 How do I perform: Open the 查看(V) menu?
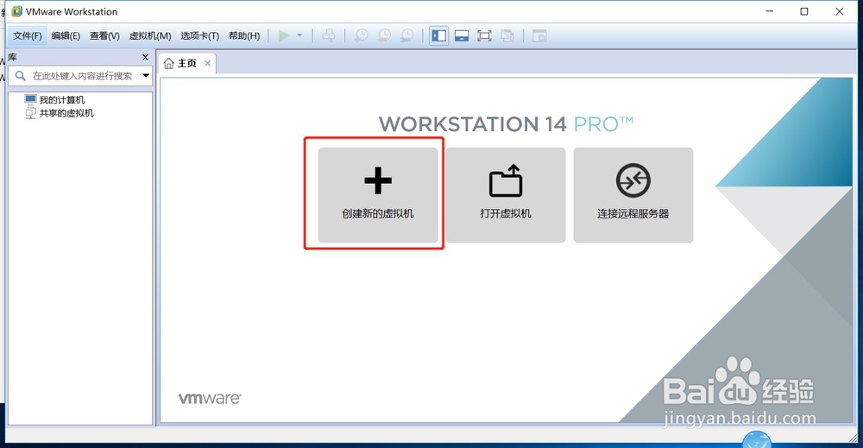point(104,36)
